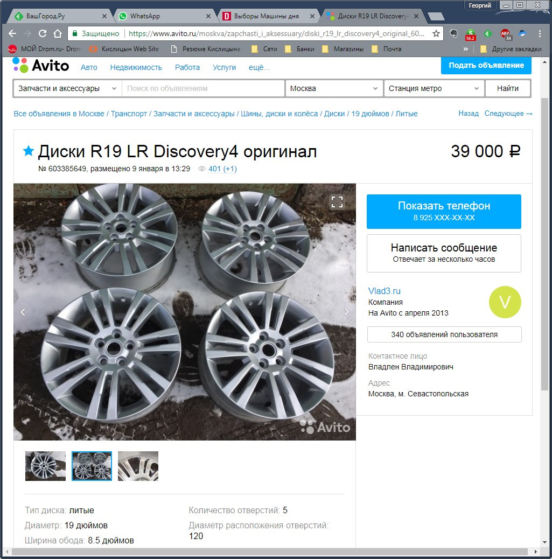Open the fullscreen view of the wheel photo
The width and height of the screenshot is (552, 559).
coord(338,202)
